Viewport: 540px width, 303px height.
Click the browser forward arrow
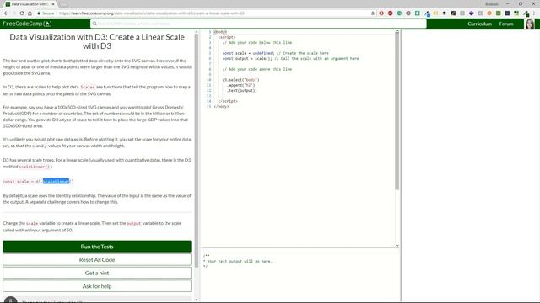tap(14, 13)
